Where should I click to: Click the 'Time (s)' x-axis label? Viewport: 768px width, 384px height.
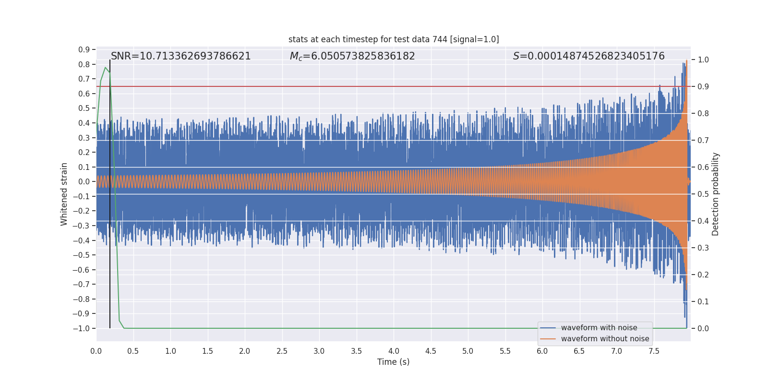pyautogui.click(x=394, y=362)
